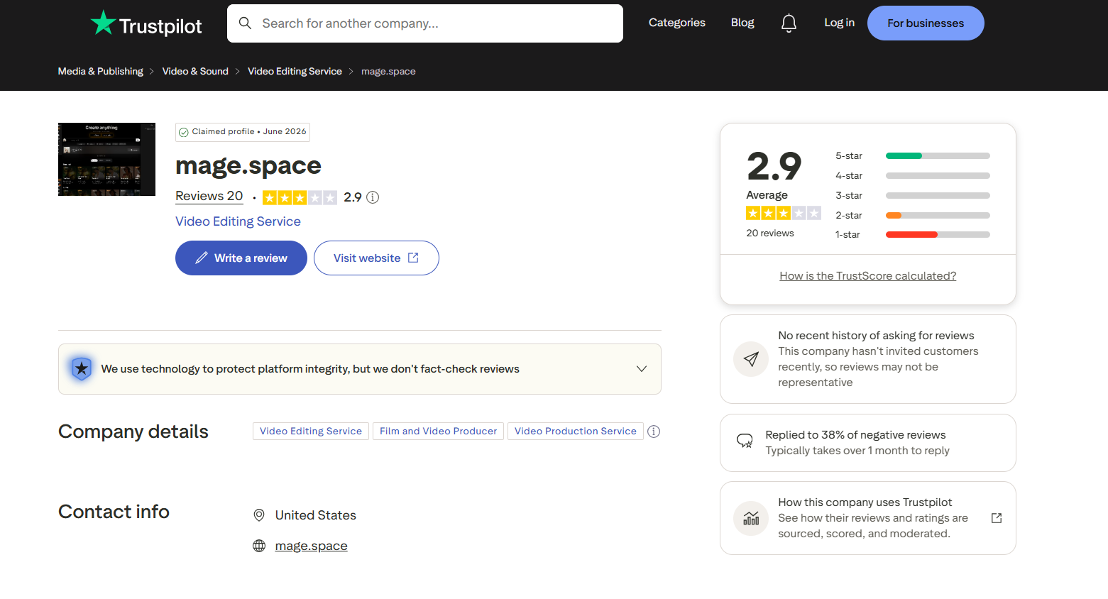Click the For businesses button

pyautogui.click(x=926, y=23)
